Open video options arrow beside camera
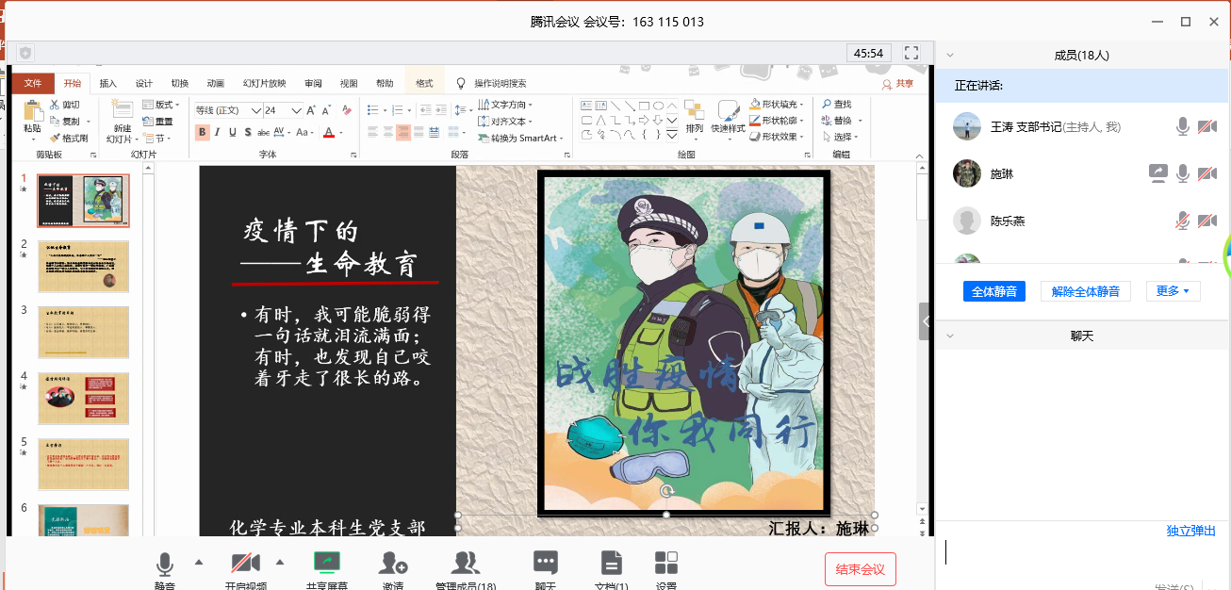1231x590 pixels. click(279, 563)
